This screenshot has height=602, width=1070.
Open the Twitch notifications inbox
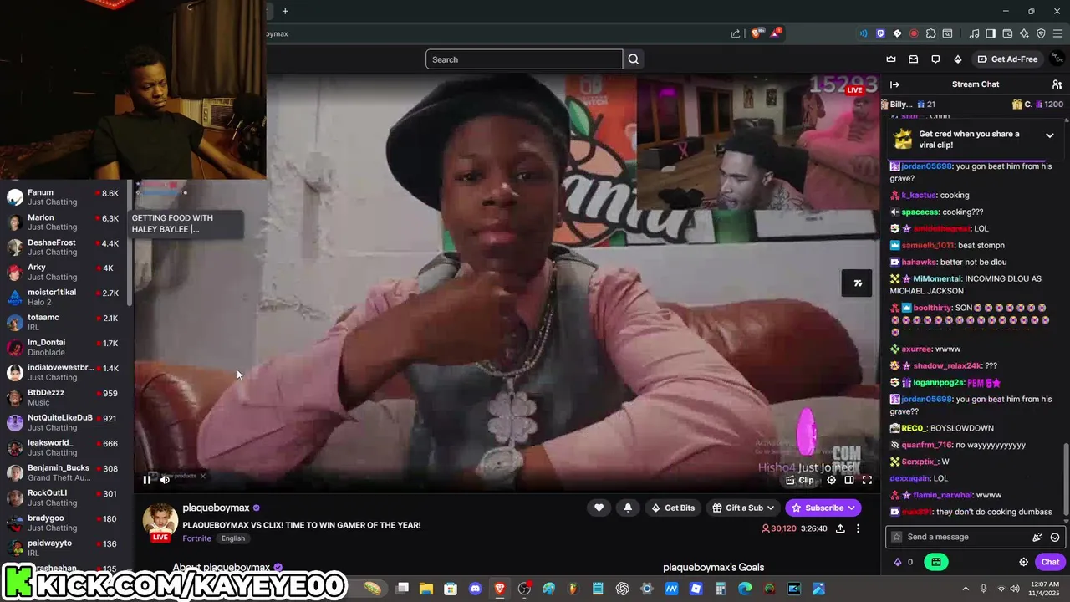pyautogui.click(x=914, y=59)
